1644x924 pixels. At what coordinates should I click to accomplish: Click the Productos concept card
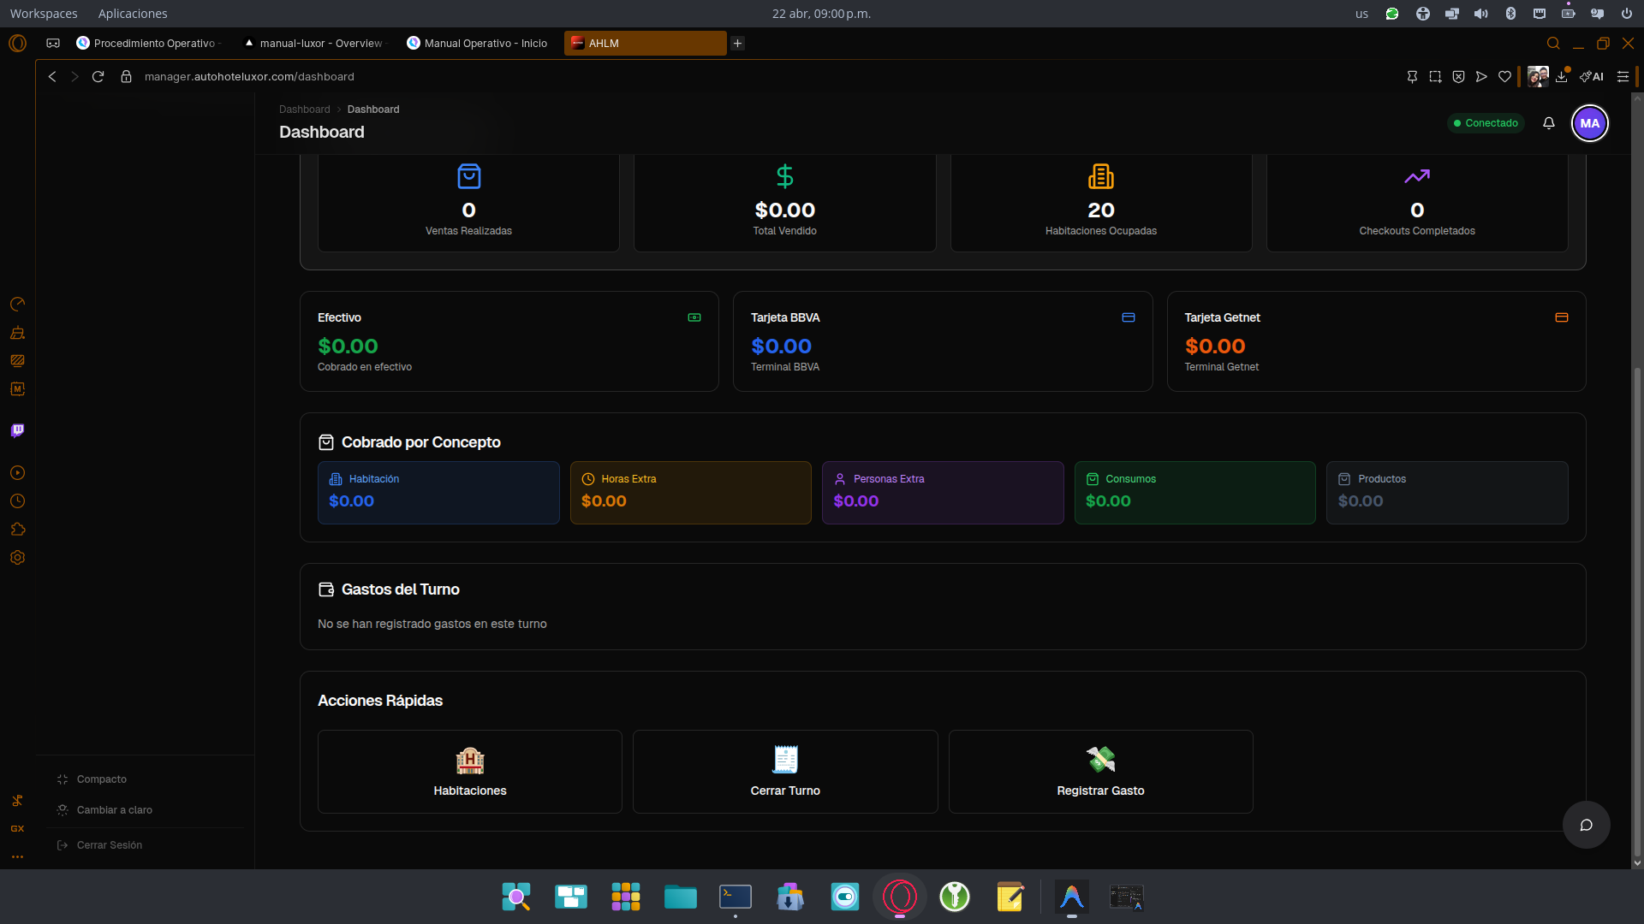click(x=1447, y=493)
